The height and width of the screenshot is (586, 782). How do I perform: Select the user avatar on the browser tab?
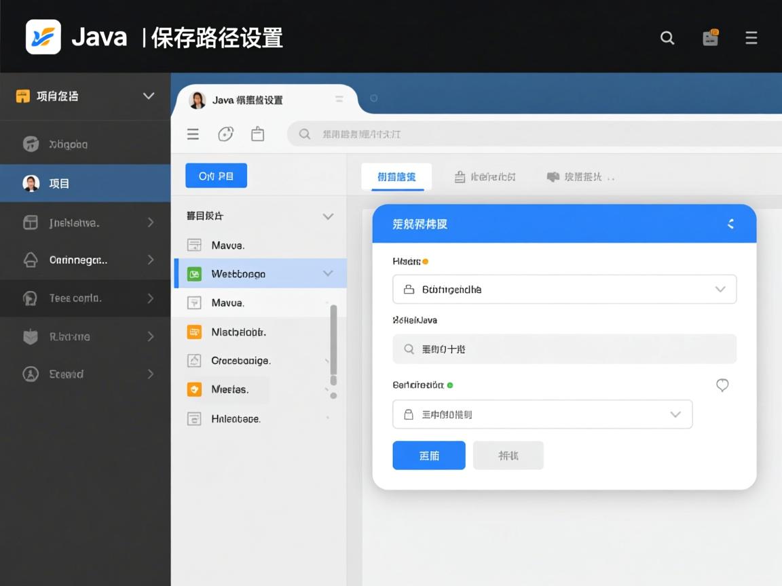click(198, 99)
